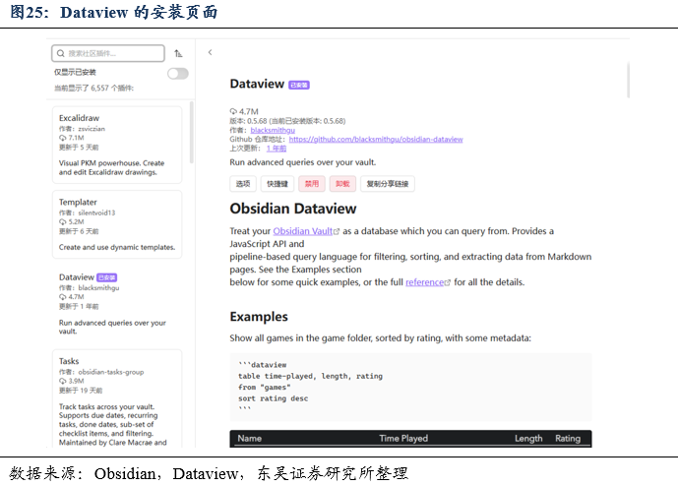Viewport: 678px width, 487px height.
Task: Click the dataview code block
Action: (x=410, y=387)
